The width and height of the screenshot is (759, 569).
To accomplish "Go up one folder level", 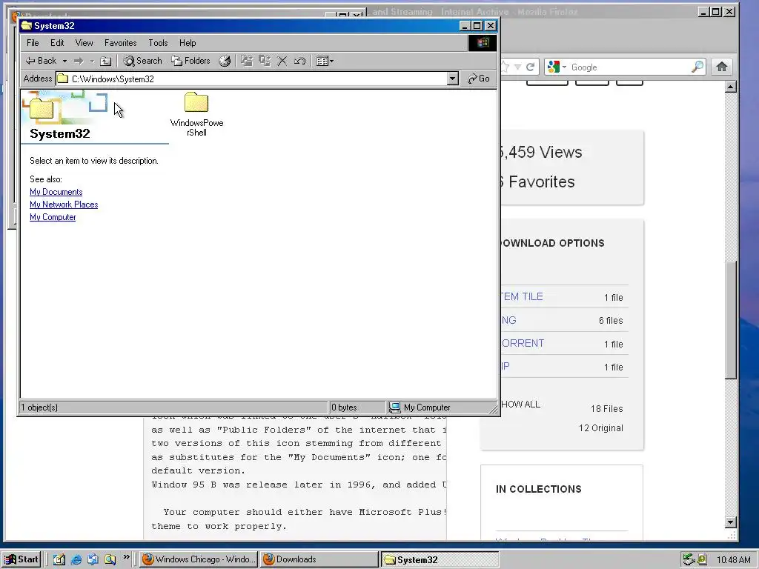I will coord(105,61).
